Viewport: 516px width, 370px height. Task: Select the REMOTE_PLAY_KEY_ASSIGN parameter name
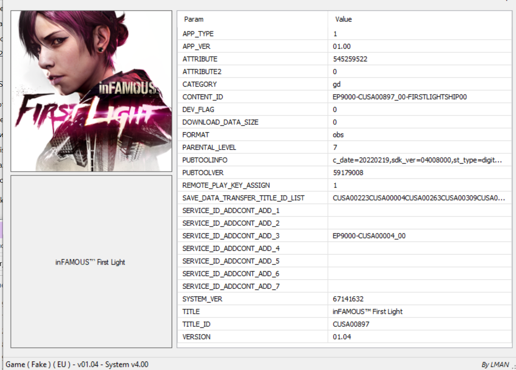[226, 185]
